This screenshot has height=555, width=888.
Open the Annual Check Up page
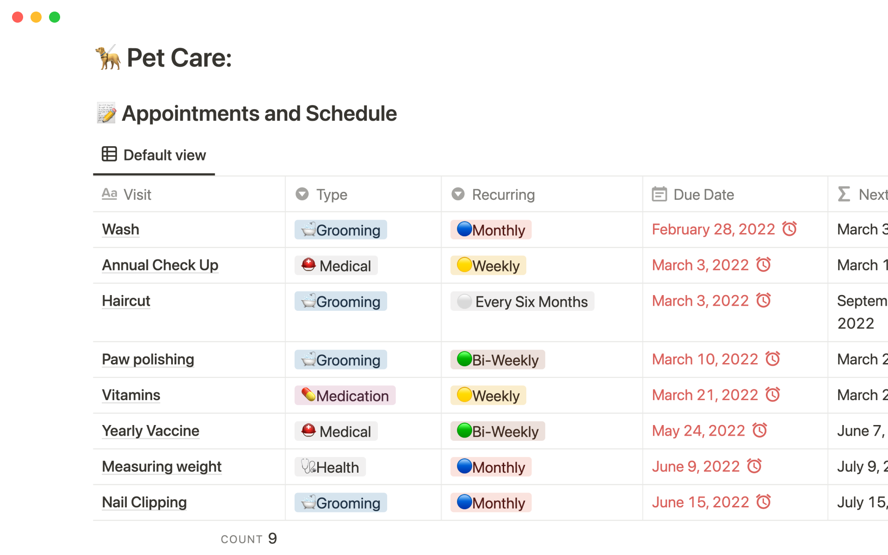coord(160,265)
